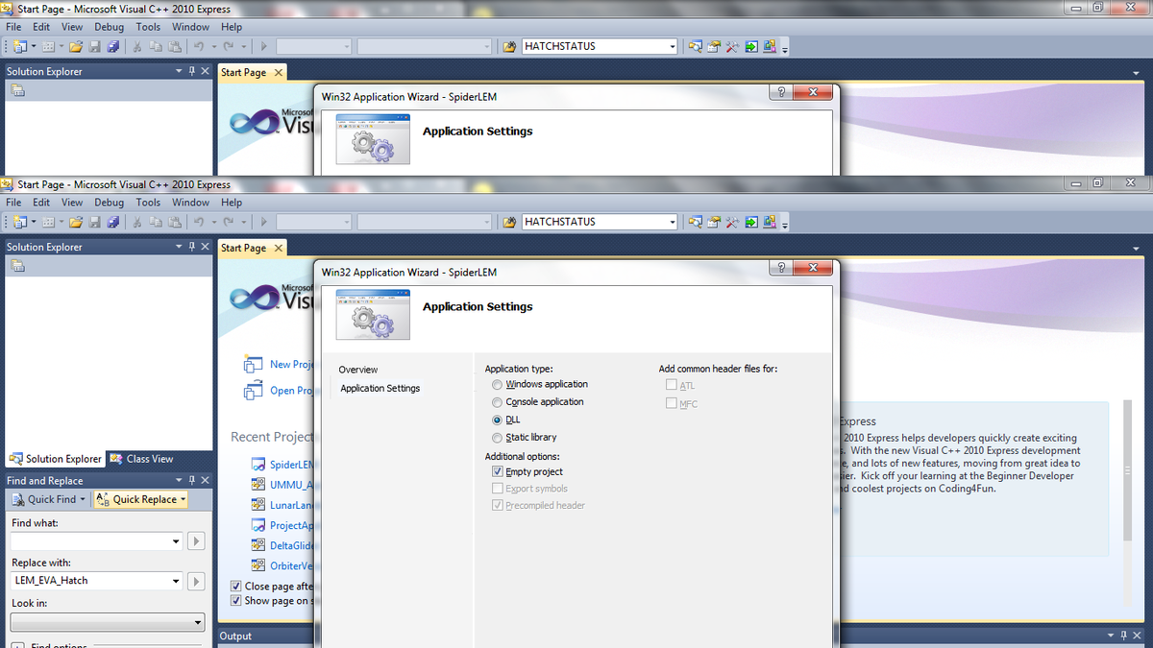Click Replace Next arrow beside Replace with

coord(196,581)
